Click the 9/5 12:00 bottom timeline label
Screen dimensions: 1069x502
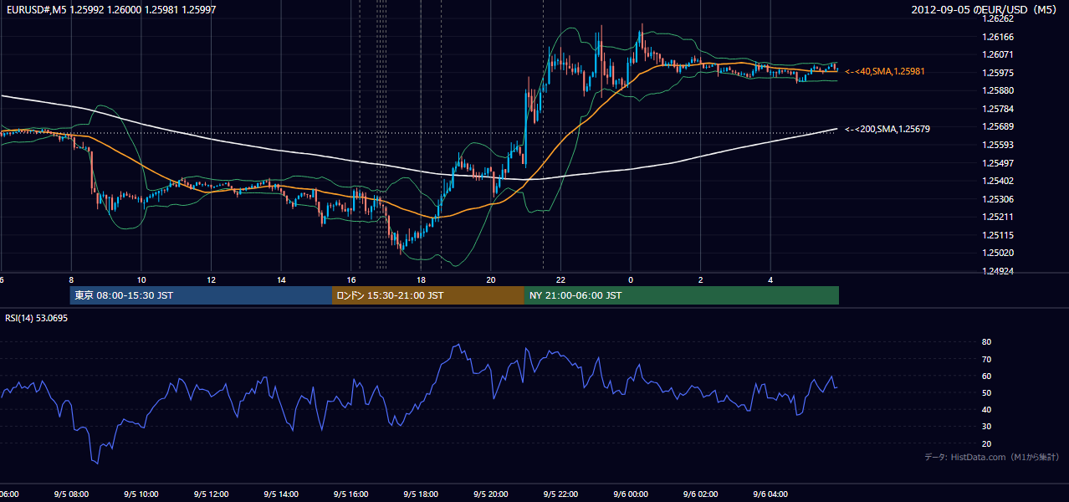point(211,494)
